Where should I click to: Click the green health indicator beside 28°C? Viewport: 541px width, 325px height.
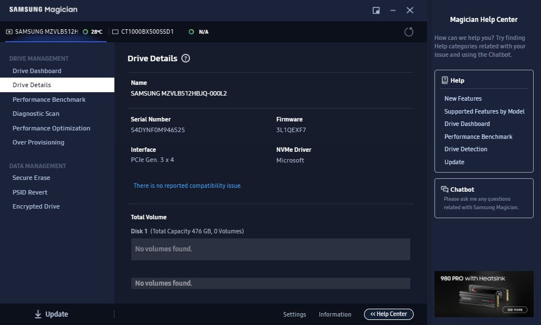click(x=85, y=31)
